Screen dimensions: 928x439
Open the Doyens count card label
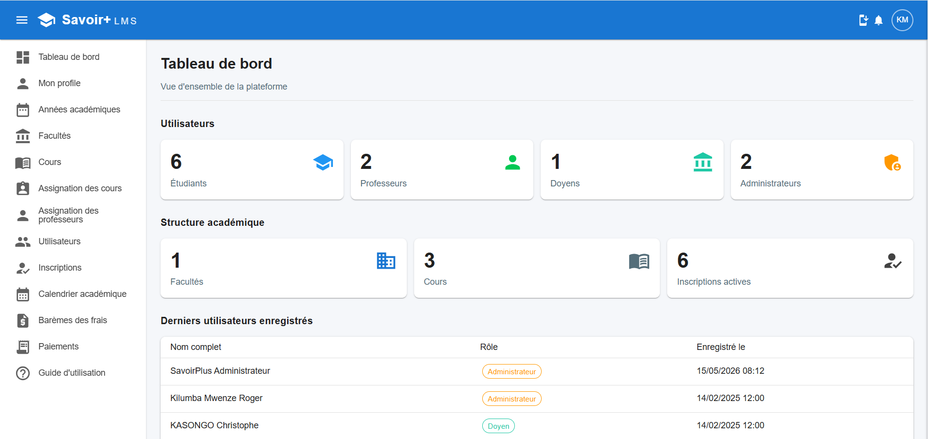pos(565,183)
